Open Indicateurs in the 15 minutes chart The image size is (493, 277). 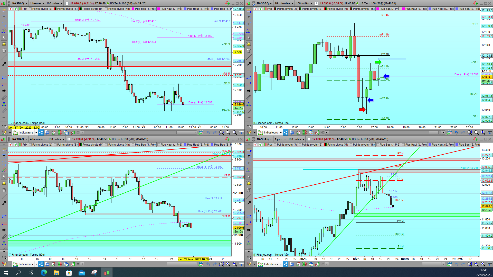pyautogui.click(x=268, y=132)
